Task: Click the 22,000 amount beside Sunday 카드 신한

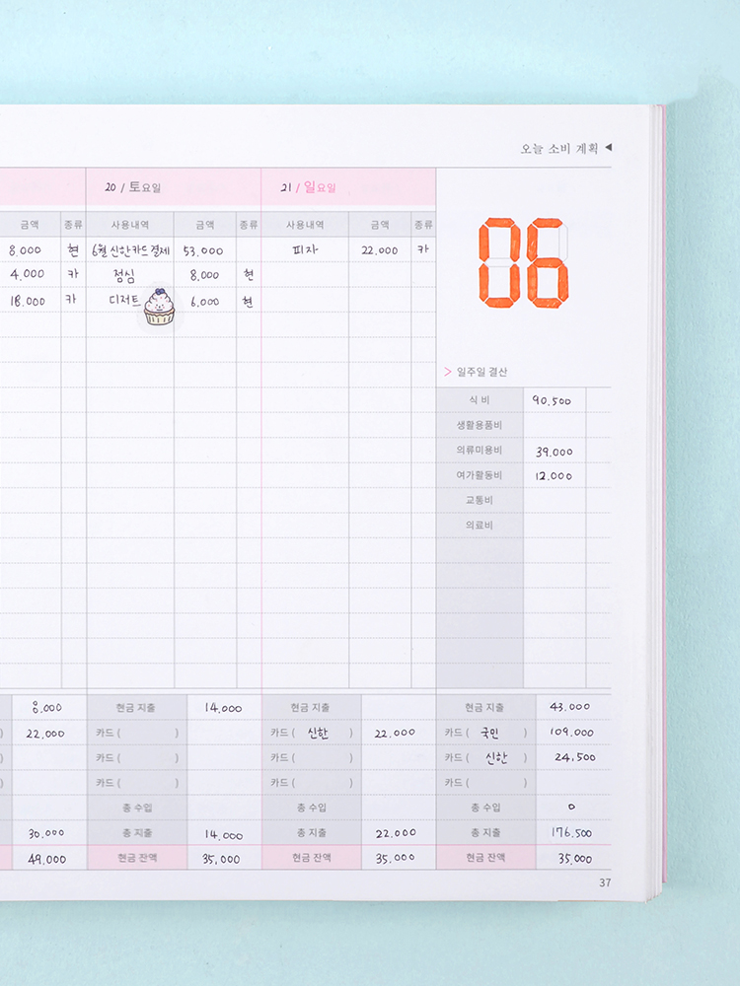Action: (x=395, y=733)
